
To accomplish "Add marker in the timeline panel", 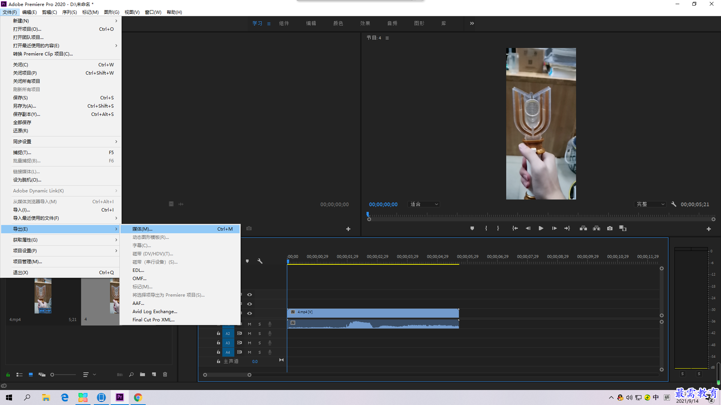I will pos(247,261).
